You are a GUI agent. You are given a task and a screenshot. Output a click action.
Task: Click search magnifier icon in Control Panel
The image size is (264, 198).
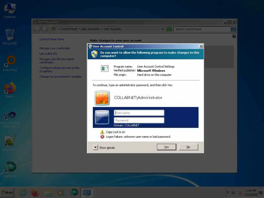(233, 29)
